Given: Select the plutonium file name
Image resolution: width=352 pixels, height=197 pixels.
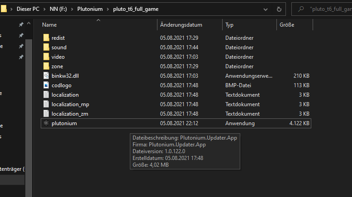Looking at the screenshot, I should (x=64, y=123).
